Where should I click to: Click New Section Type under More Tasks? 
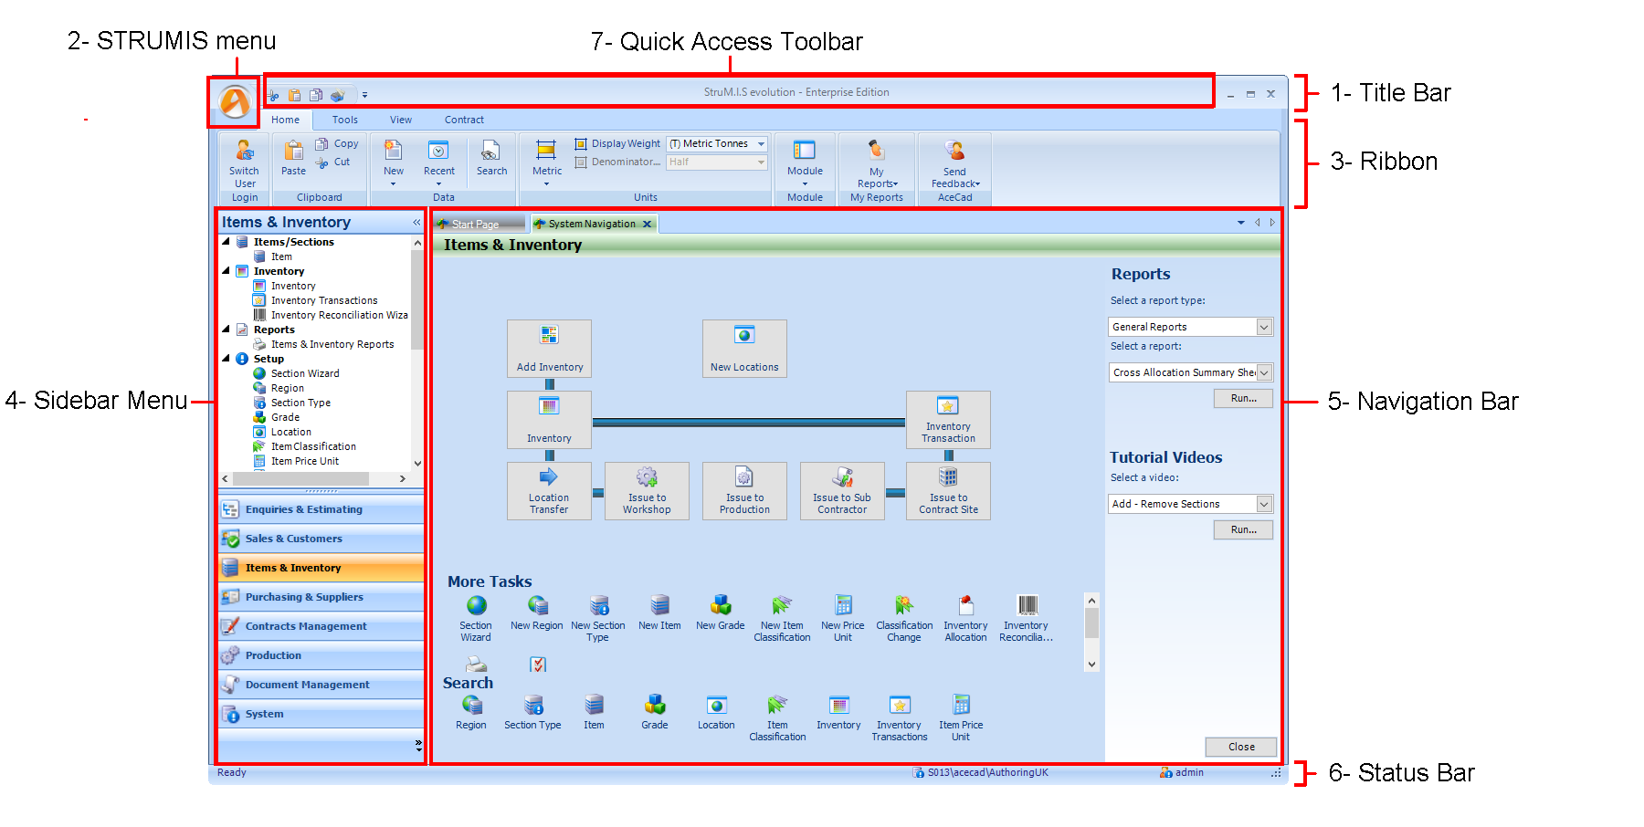pos(598,619)
